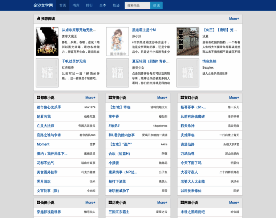Viewport: 276px width, 218px height.
Task: Open 万武仙尊 novel
Action: click(187, 154)
